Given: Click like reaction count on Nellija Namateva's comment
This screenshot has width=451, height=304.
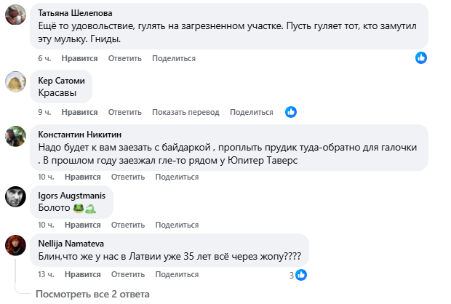Looking at the screenshot, I should click(x=291, y=275).
